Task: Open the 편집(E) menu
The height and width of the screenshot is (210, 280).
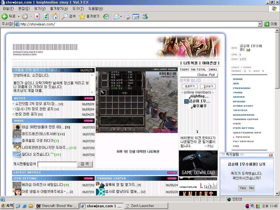Action: (24, 8)
